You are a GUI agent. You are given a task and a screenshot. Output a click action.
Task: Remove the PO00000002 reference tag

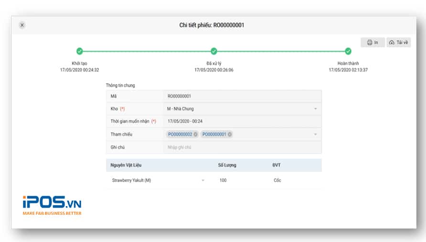coord(195,135)
